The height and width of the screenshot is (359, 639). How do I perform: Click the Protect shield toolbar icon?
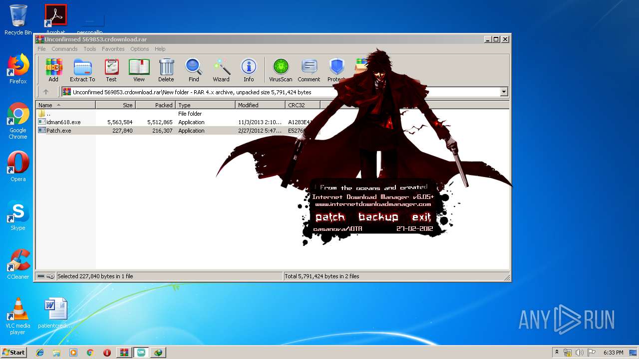click(x=337, y=70)
